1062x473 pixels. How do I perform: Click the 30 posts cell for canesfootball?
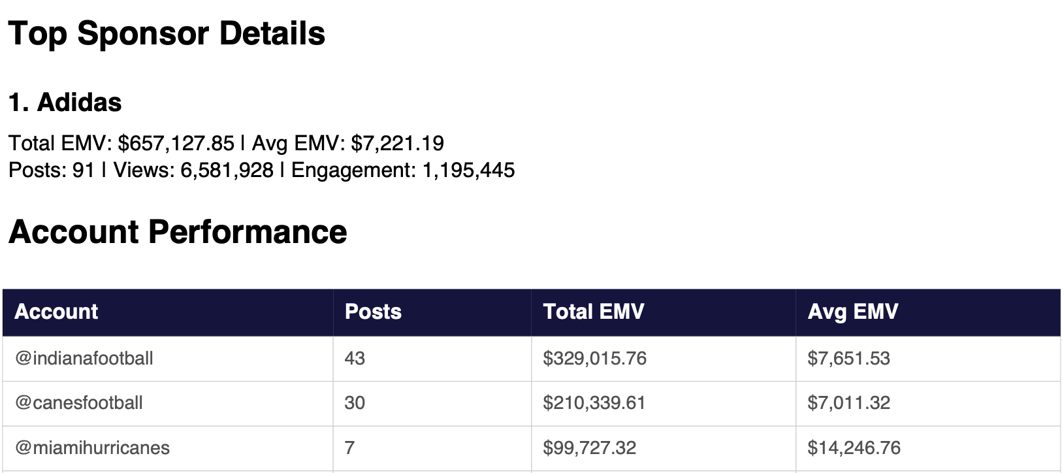[355, 402]
